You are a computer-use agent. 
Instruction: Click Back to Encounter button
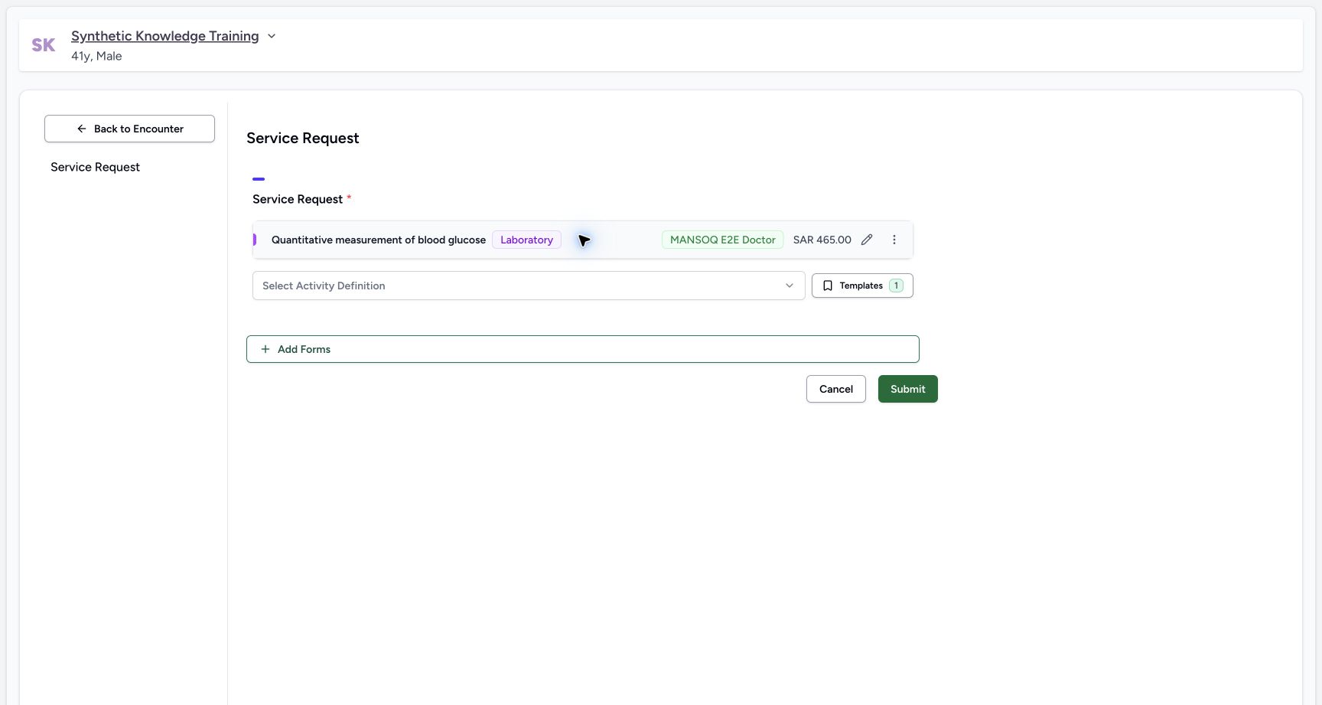point(129,129)
